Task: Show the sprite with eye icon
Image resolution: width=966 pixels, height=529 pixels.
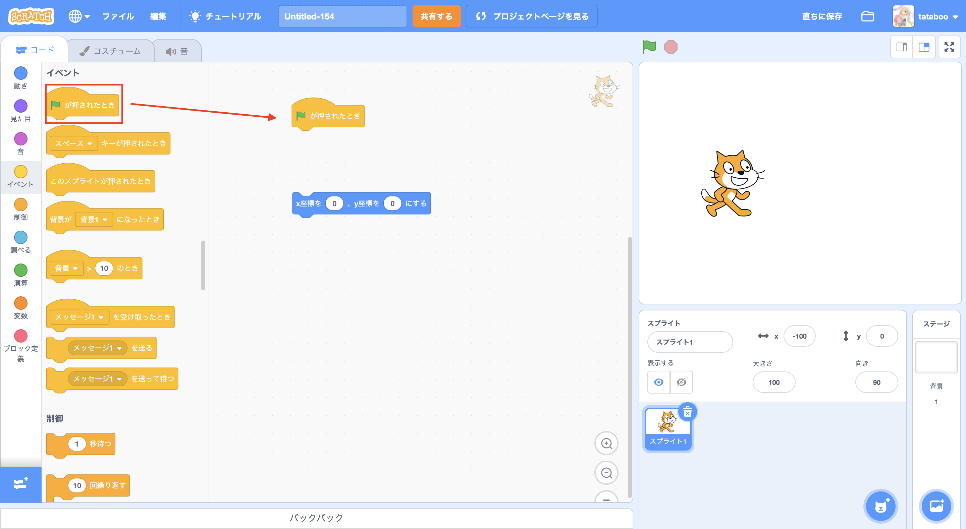Action: pos(658,382)
